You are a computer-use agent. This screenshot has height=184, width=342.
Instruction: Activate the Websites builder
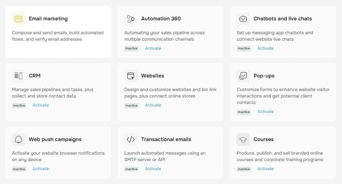153,105
